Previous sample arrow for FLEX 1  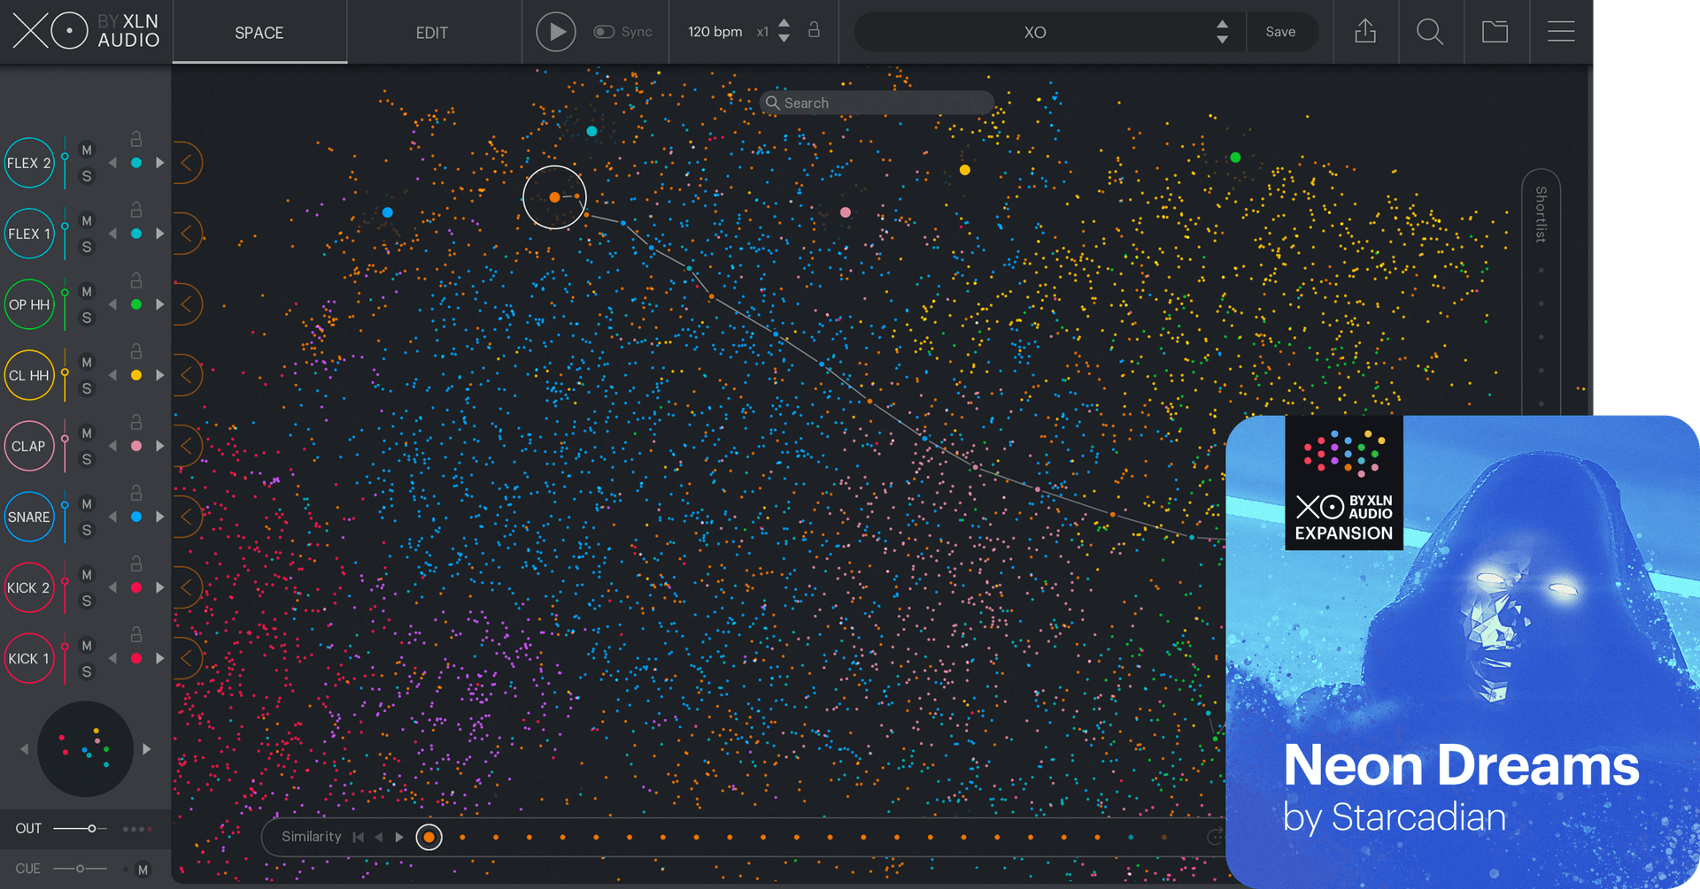point(112,234)
